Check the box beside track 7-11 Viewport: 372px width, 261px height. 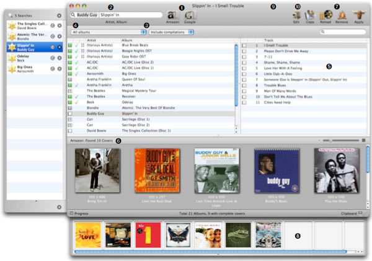pyautogui.click(x=244, y=57)
